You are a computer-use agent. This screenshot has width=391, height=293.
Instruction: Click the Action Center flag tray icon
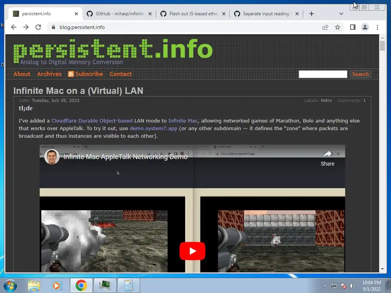[343, 286]
